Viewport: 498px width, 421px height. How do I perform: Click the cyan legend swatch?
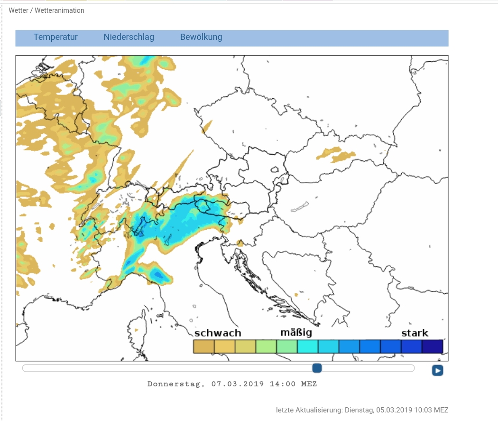point(308,346)
